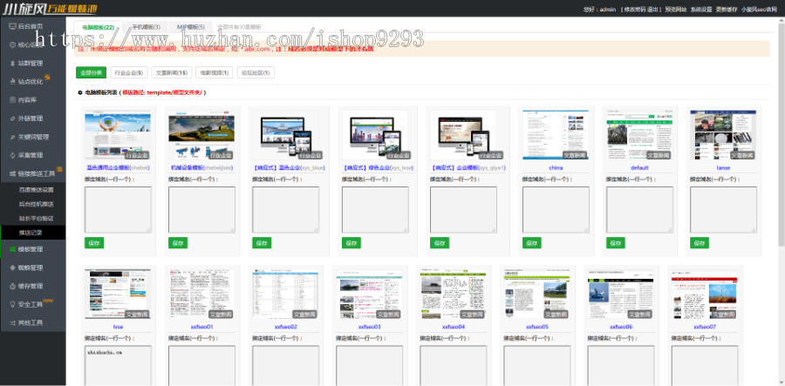Click the lanse template thumbnail
Viewport: 785px width, 386px height.
pyautogui.click(x=724, y=135)
